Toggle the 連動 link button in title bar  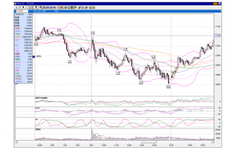(215, 4)
